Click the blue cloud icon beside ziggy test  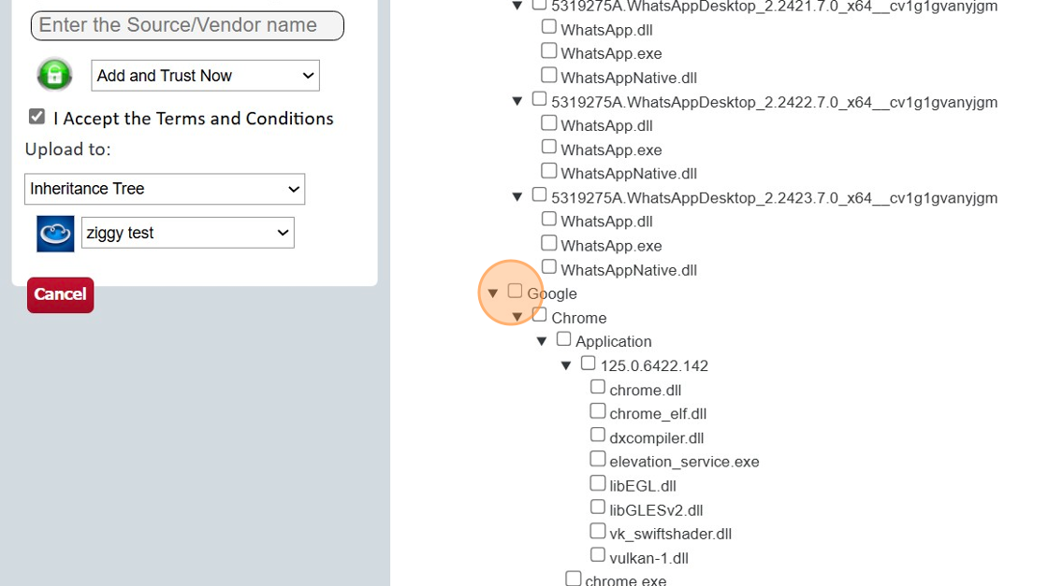point(54,232)
